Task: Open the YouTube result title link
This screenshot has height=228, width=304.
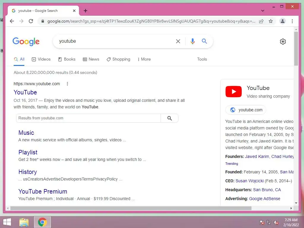Action: [25, 92]
